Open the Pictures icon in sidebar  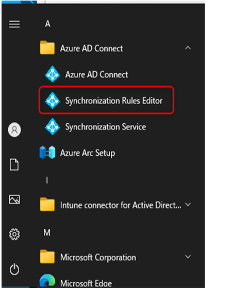click(x=14, y=199)
